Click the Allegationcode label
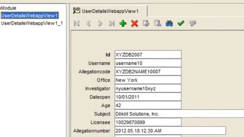Screen dimensions: 244x137 [x=95, y=72]
